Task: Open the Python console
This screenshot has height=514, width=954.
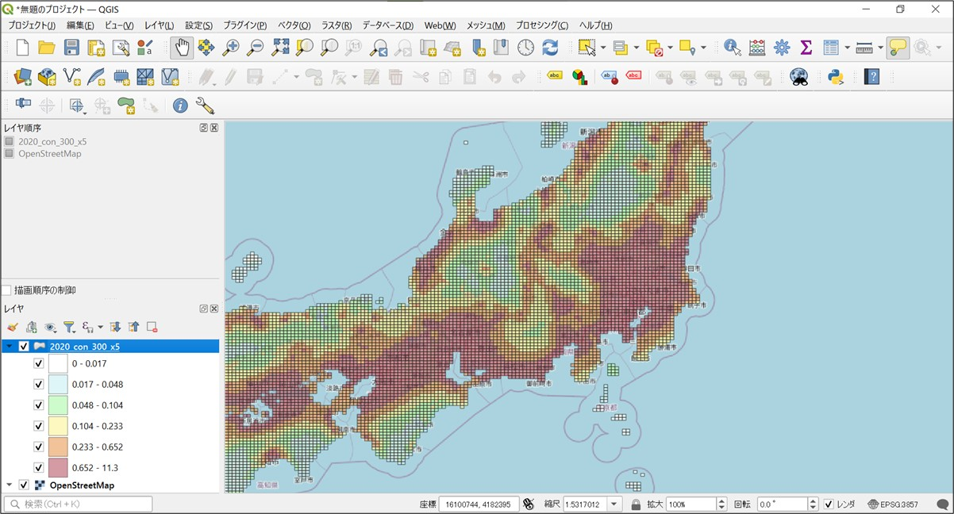Action: click(835, 77)
